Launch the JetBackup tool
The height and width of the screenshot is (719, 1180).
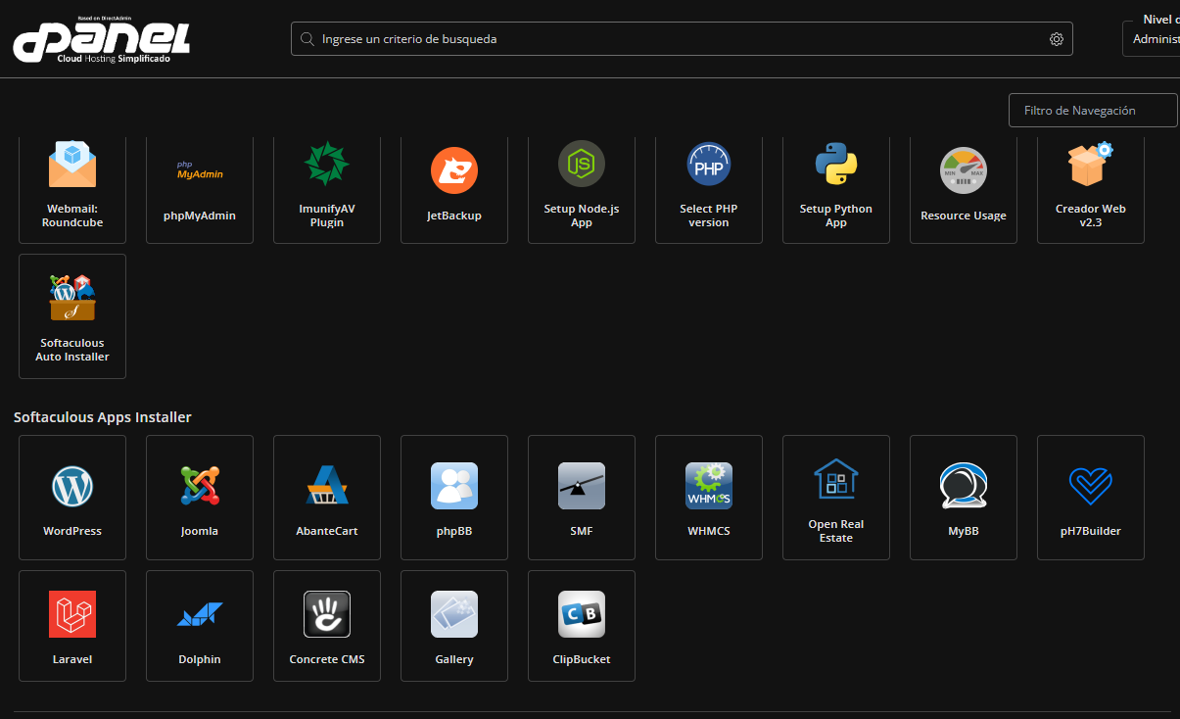pos(453,186)
